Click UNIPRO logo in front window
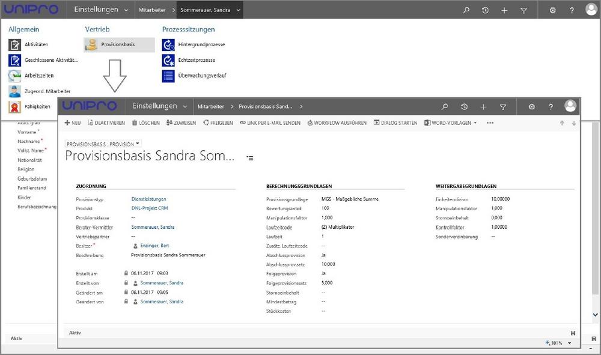This screenshot has width=601, height=355. click(90, 106)
